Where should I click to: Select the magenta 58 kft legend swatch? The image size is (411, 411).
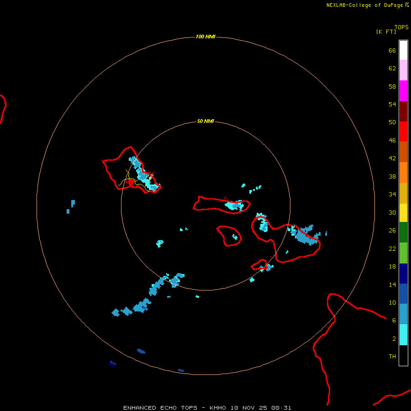click(403, 91)
